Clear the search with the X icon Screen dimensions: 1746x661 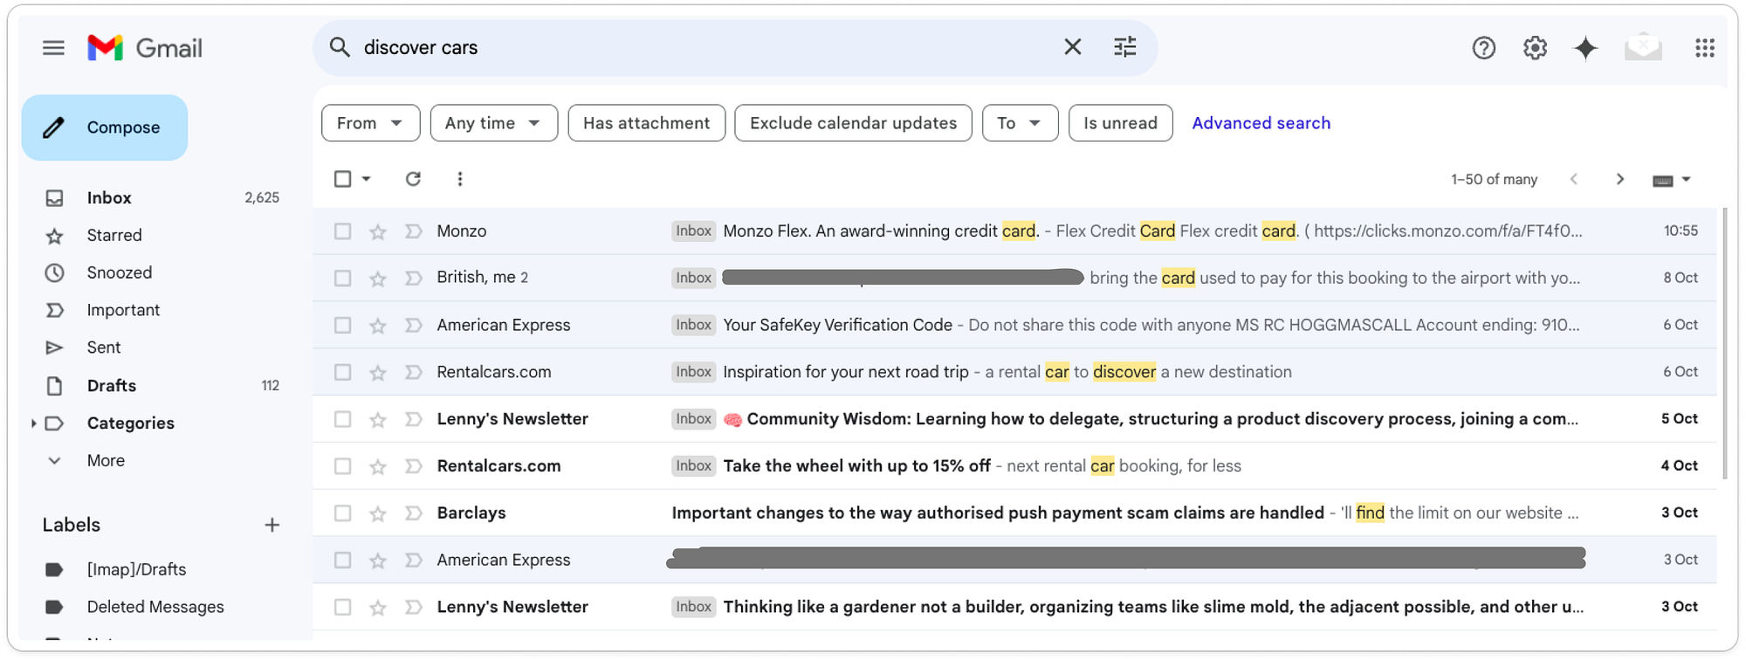1073,47
